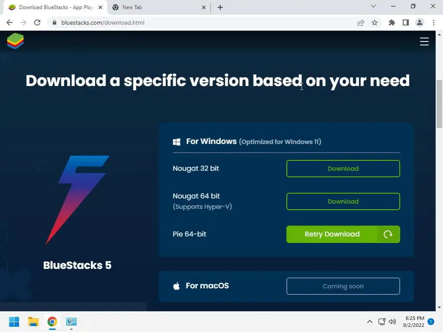
Task: Reload the BlueStacks download page
Action: tap(37, 22)
